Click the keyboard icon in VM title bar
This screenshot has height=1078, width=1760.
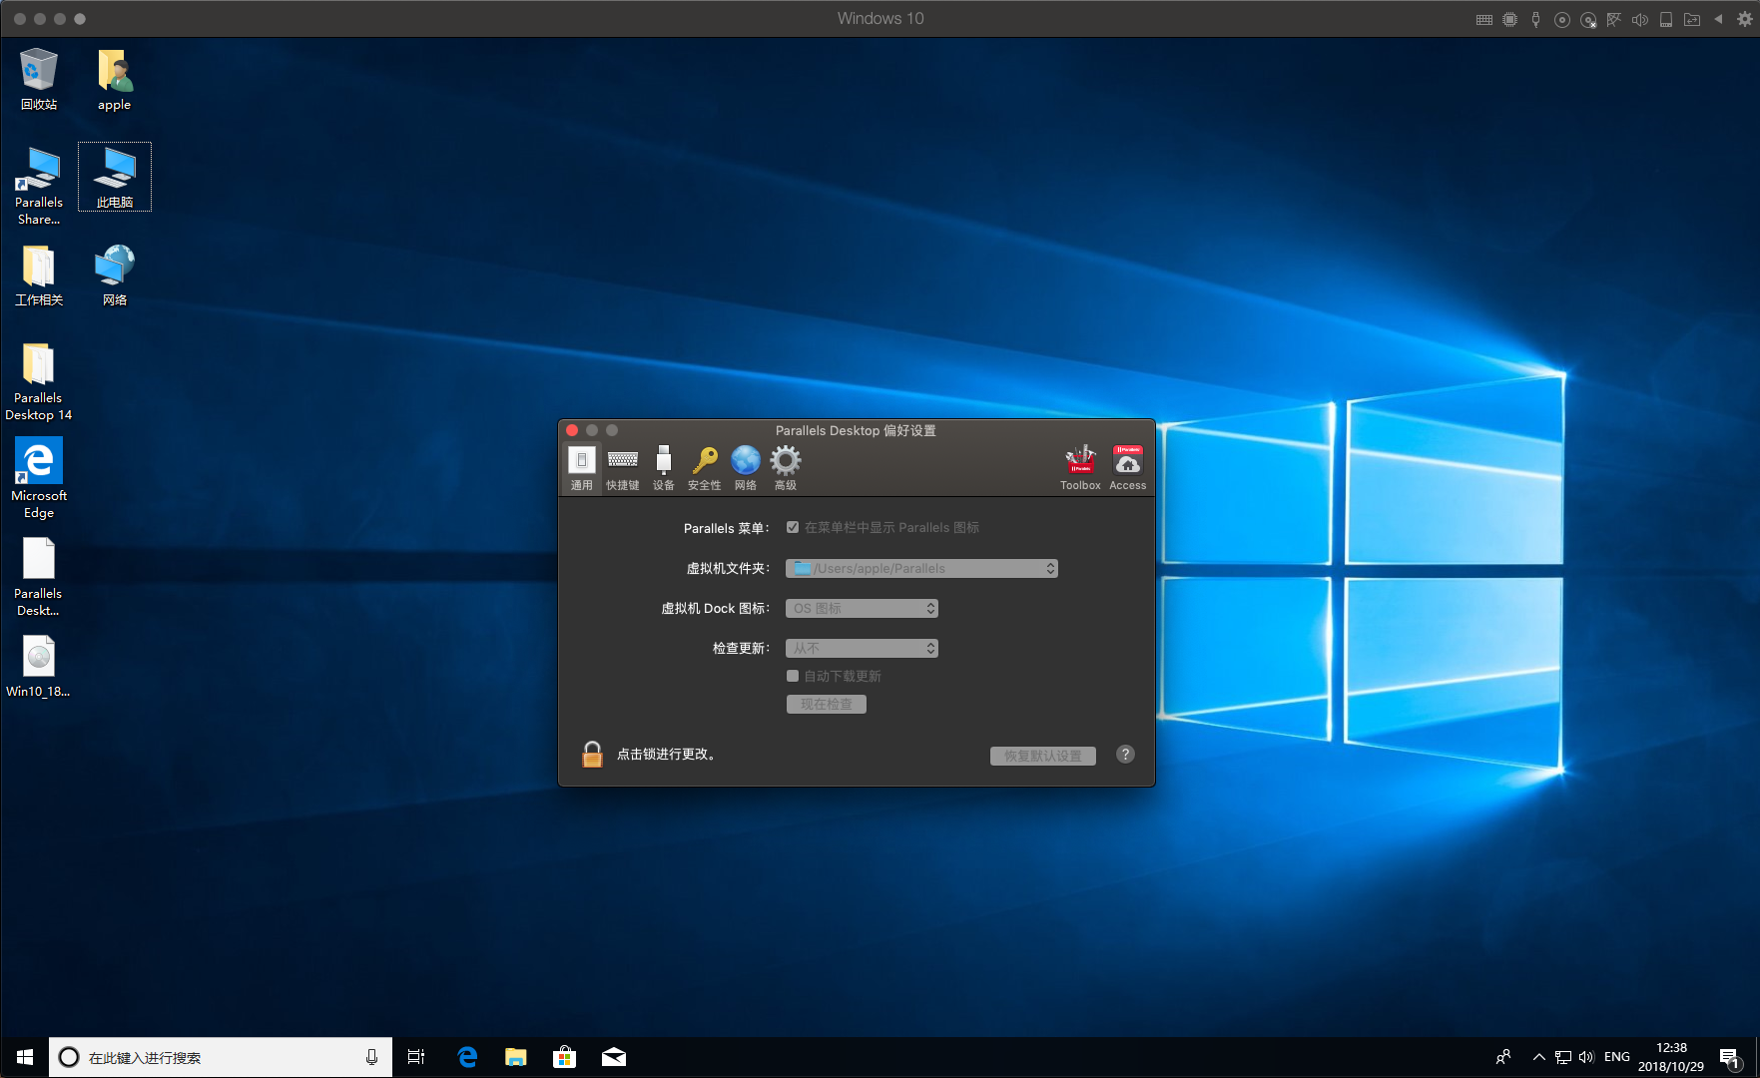coord(1484,19)
